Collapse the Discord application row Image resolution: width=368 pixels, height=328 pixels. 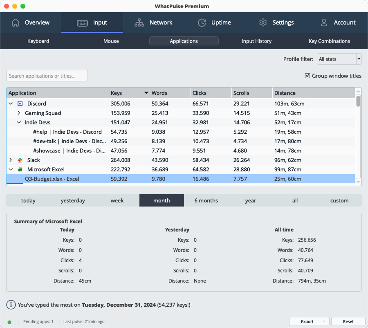coord(11,103)
